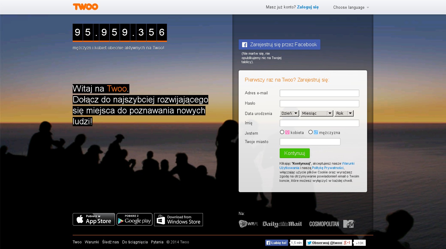Click the Facebook Lubię to! button

277,243
